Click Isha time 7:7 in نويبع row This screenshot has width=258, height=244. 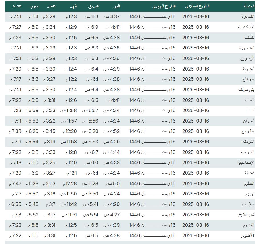pos(17,194)
